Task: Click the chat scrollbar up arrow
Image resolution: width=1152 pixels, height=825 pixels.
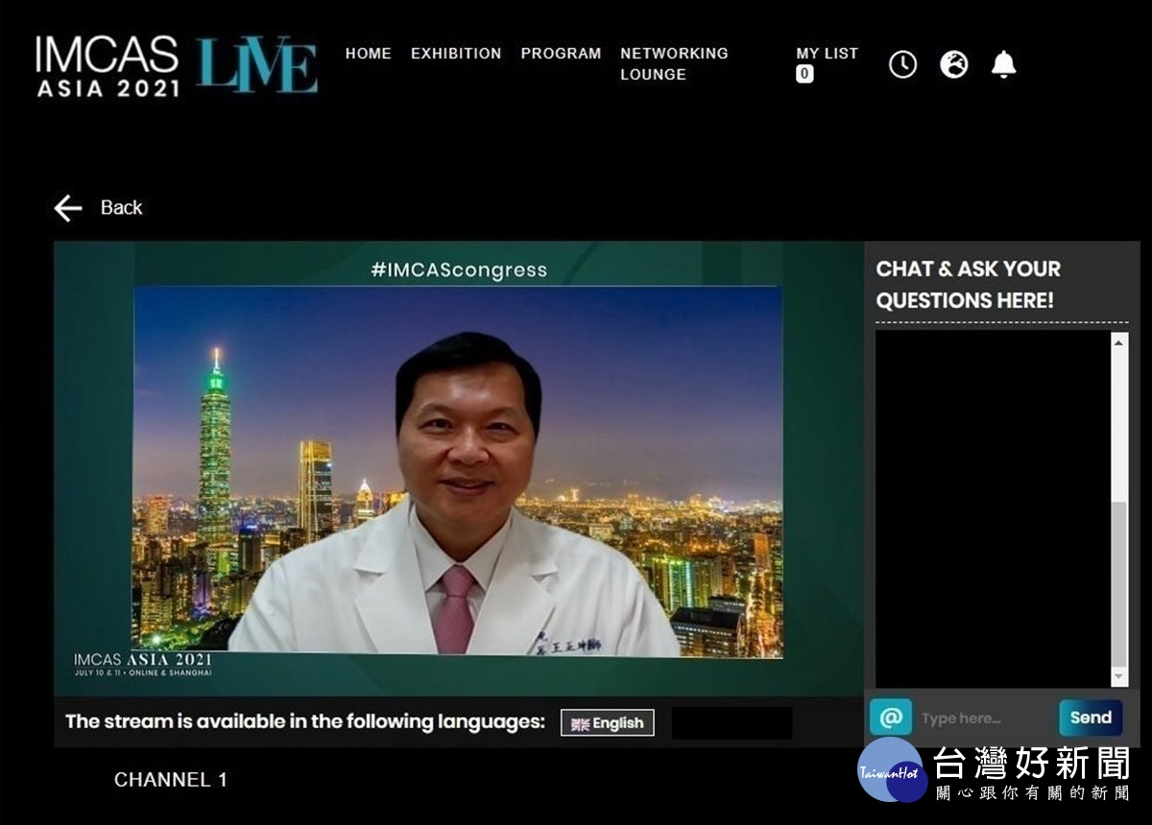Action: (x=1119, y=342)
